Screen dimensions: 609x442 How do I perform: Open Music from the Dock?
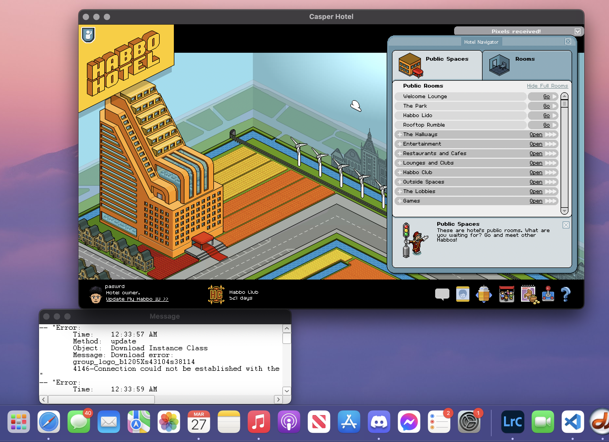pyautogui.click(x=259, y=422)
